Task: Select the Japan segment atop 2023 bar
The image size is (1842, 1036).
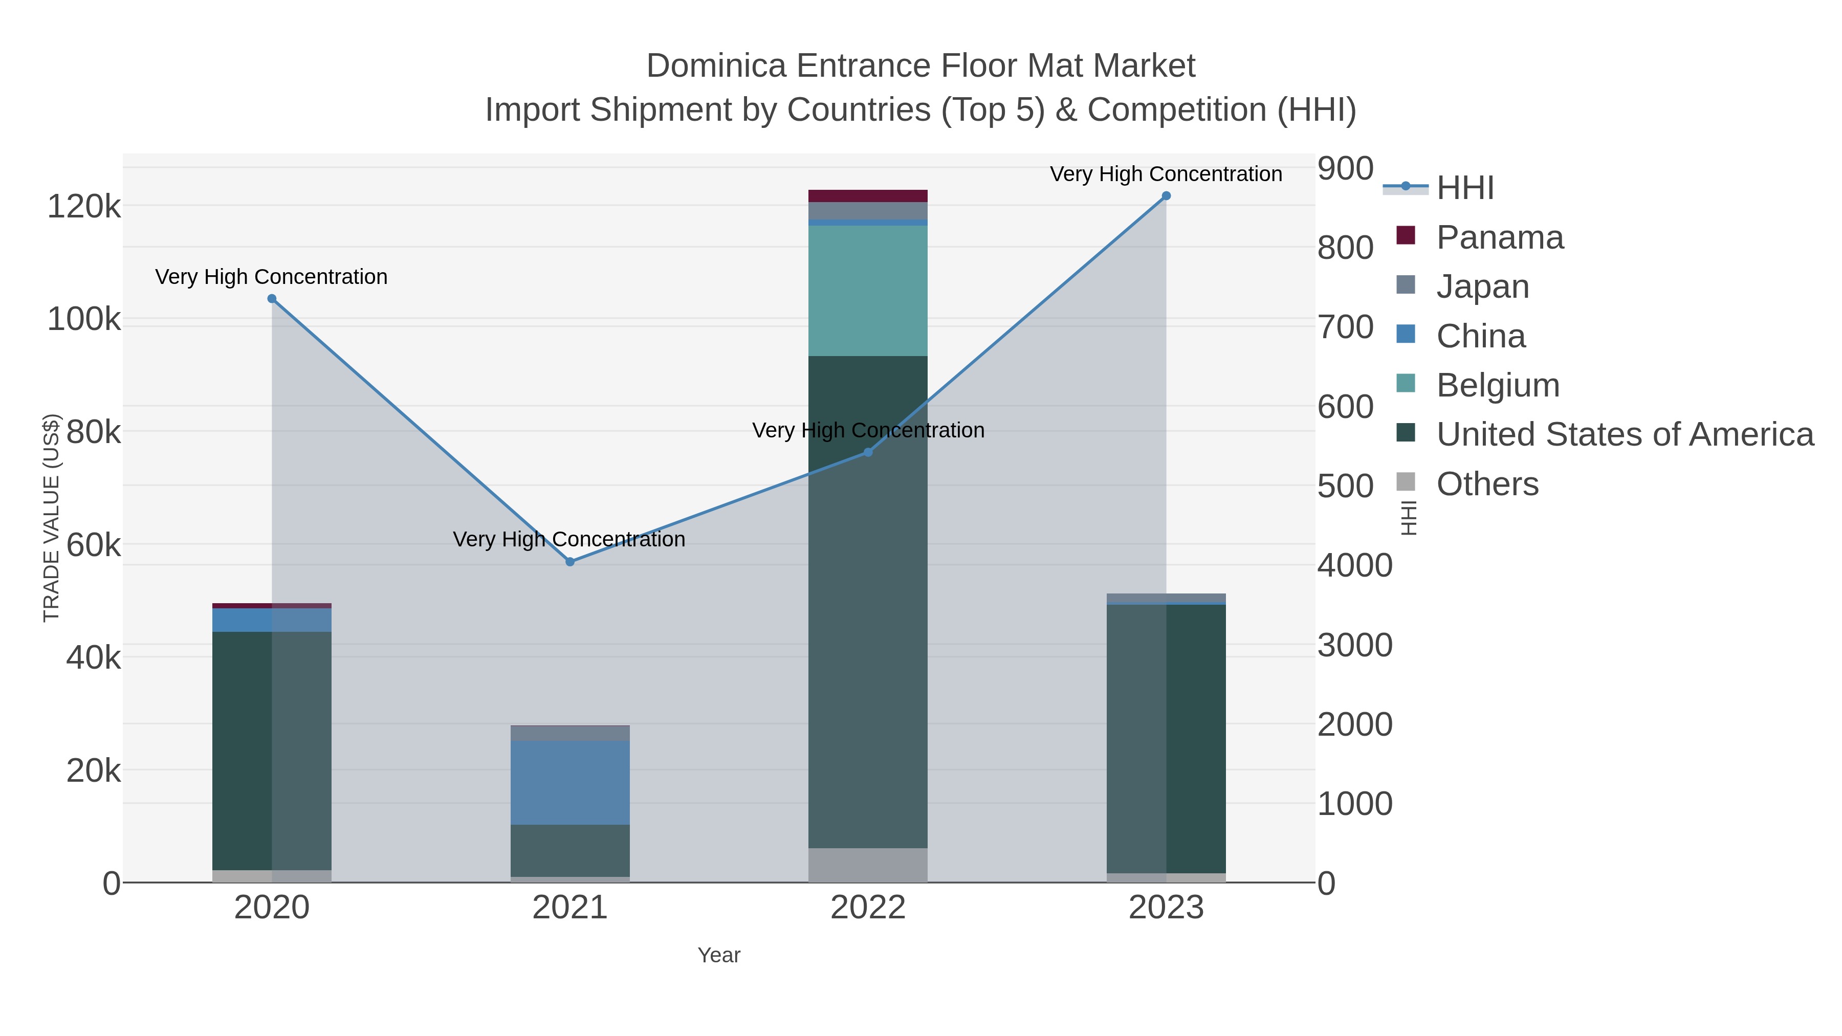Action: point(1166,599)
